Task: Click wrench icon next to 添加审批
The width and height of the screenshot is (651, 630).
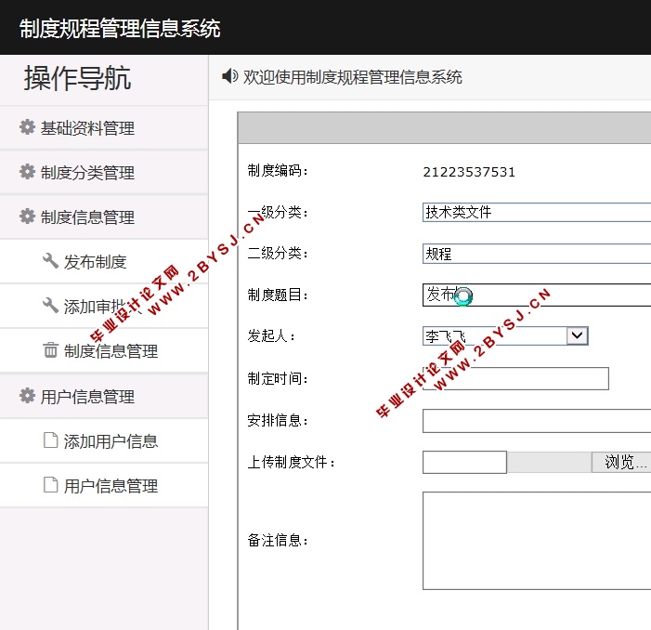Action: pos(51,306)
